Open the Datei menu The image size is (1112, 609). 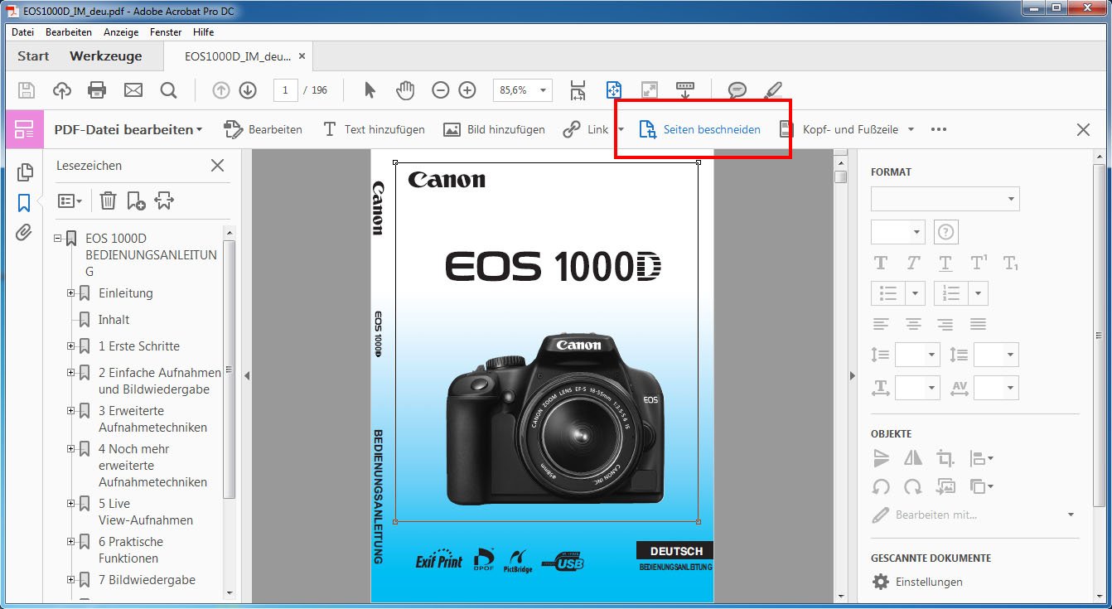[23, 32]
